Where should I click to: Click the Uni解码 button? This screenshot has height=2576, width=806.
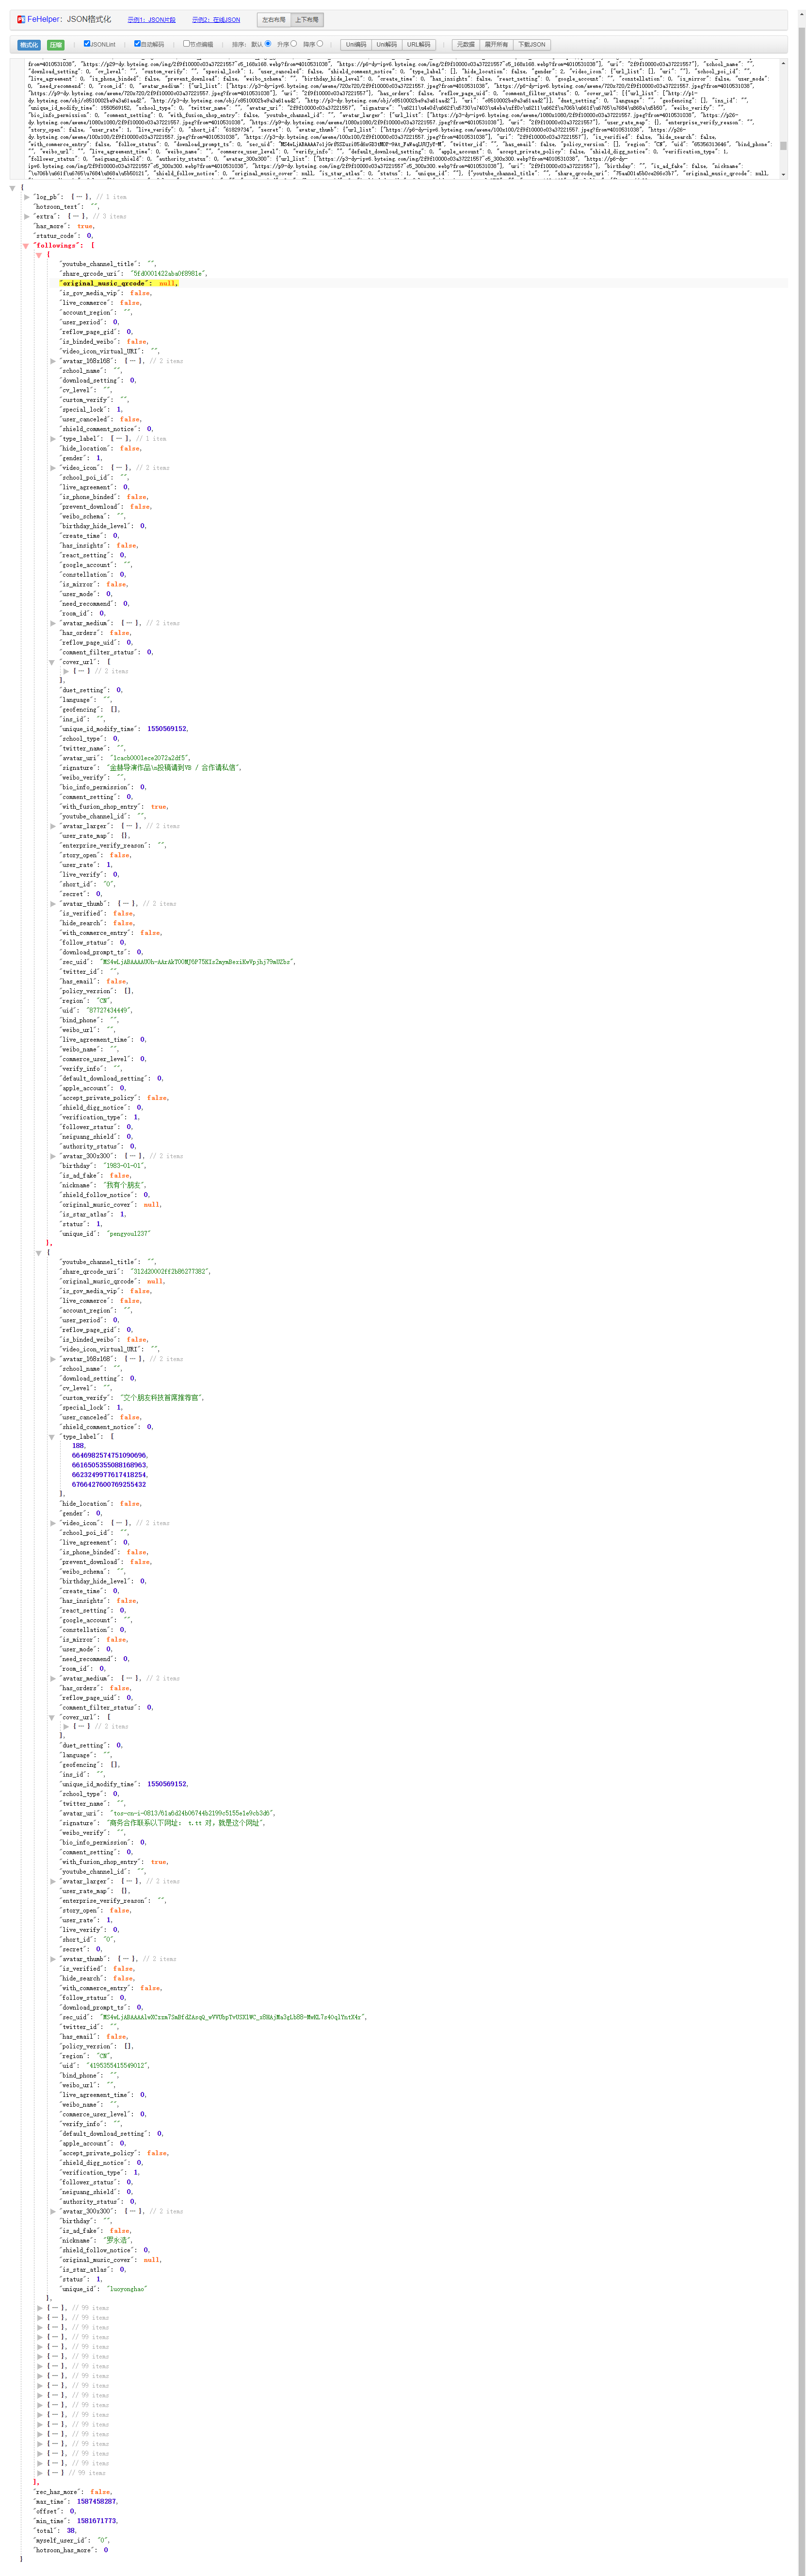tap(387, 45)
